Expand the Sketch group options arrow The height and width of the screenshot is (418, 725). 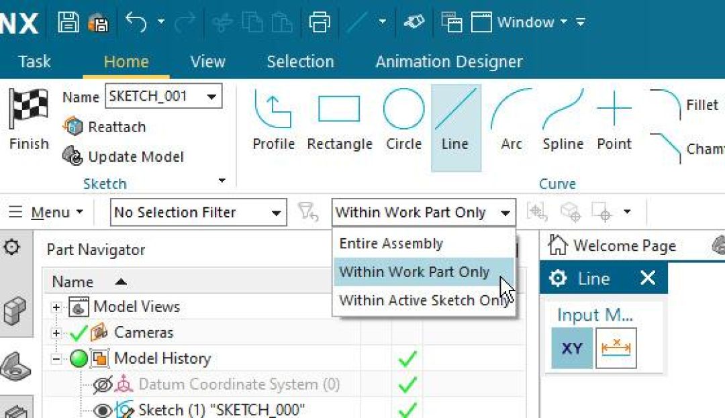222,180
